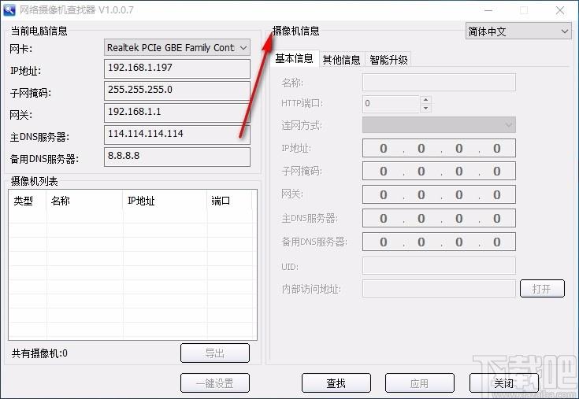Minimize the window
Image resolution: width=579 pixels, height=399 pixels.
coord(488,10)
